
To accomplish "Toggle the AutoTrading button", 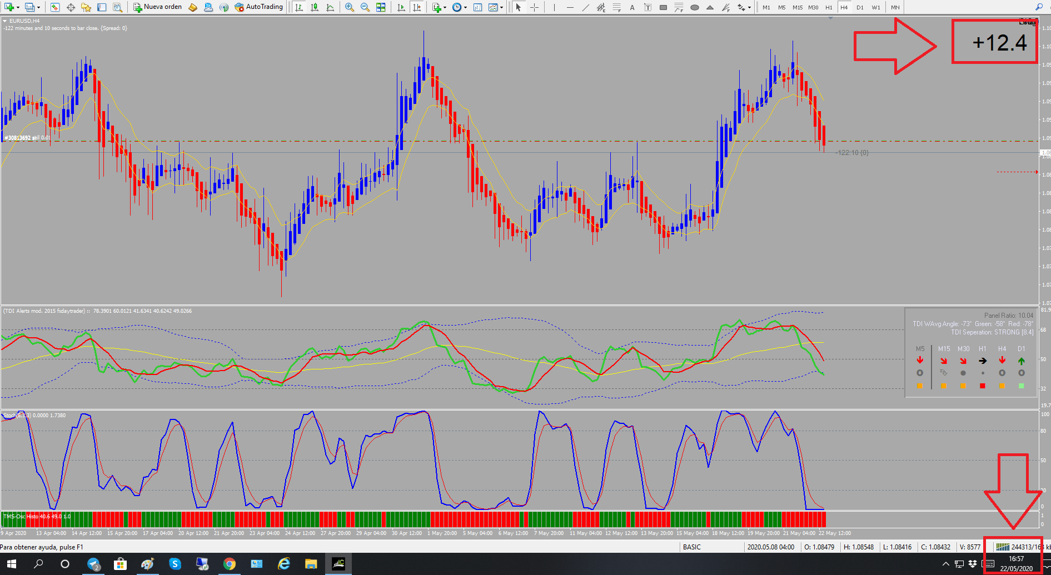I will (x=259, y=7).
